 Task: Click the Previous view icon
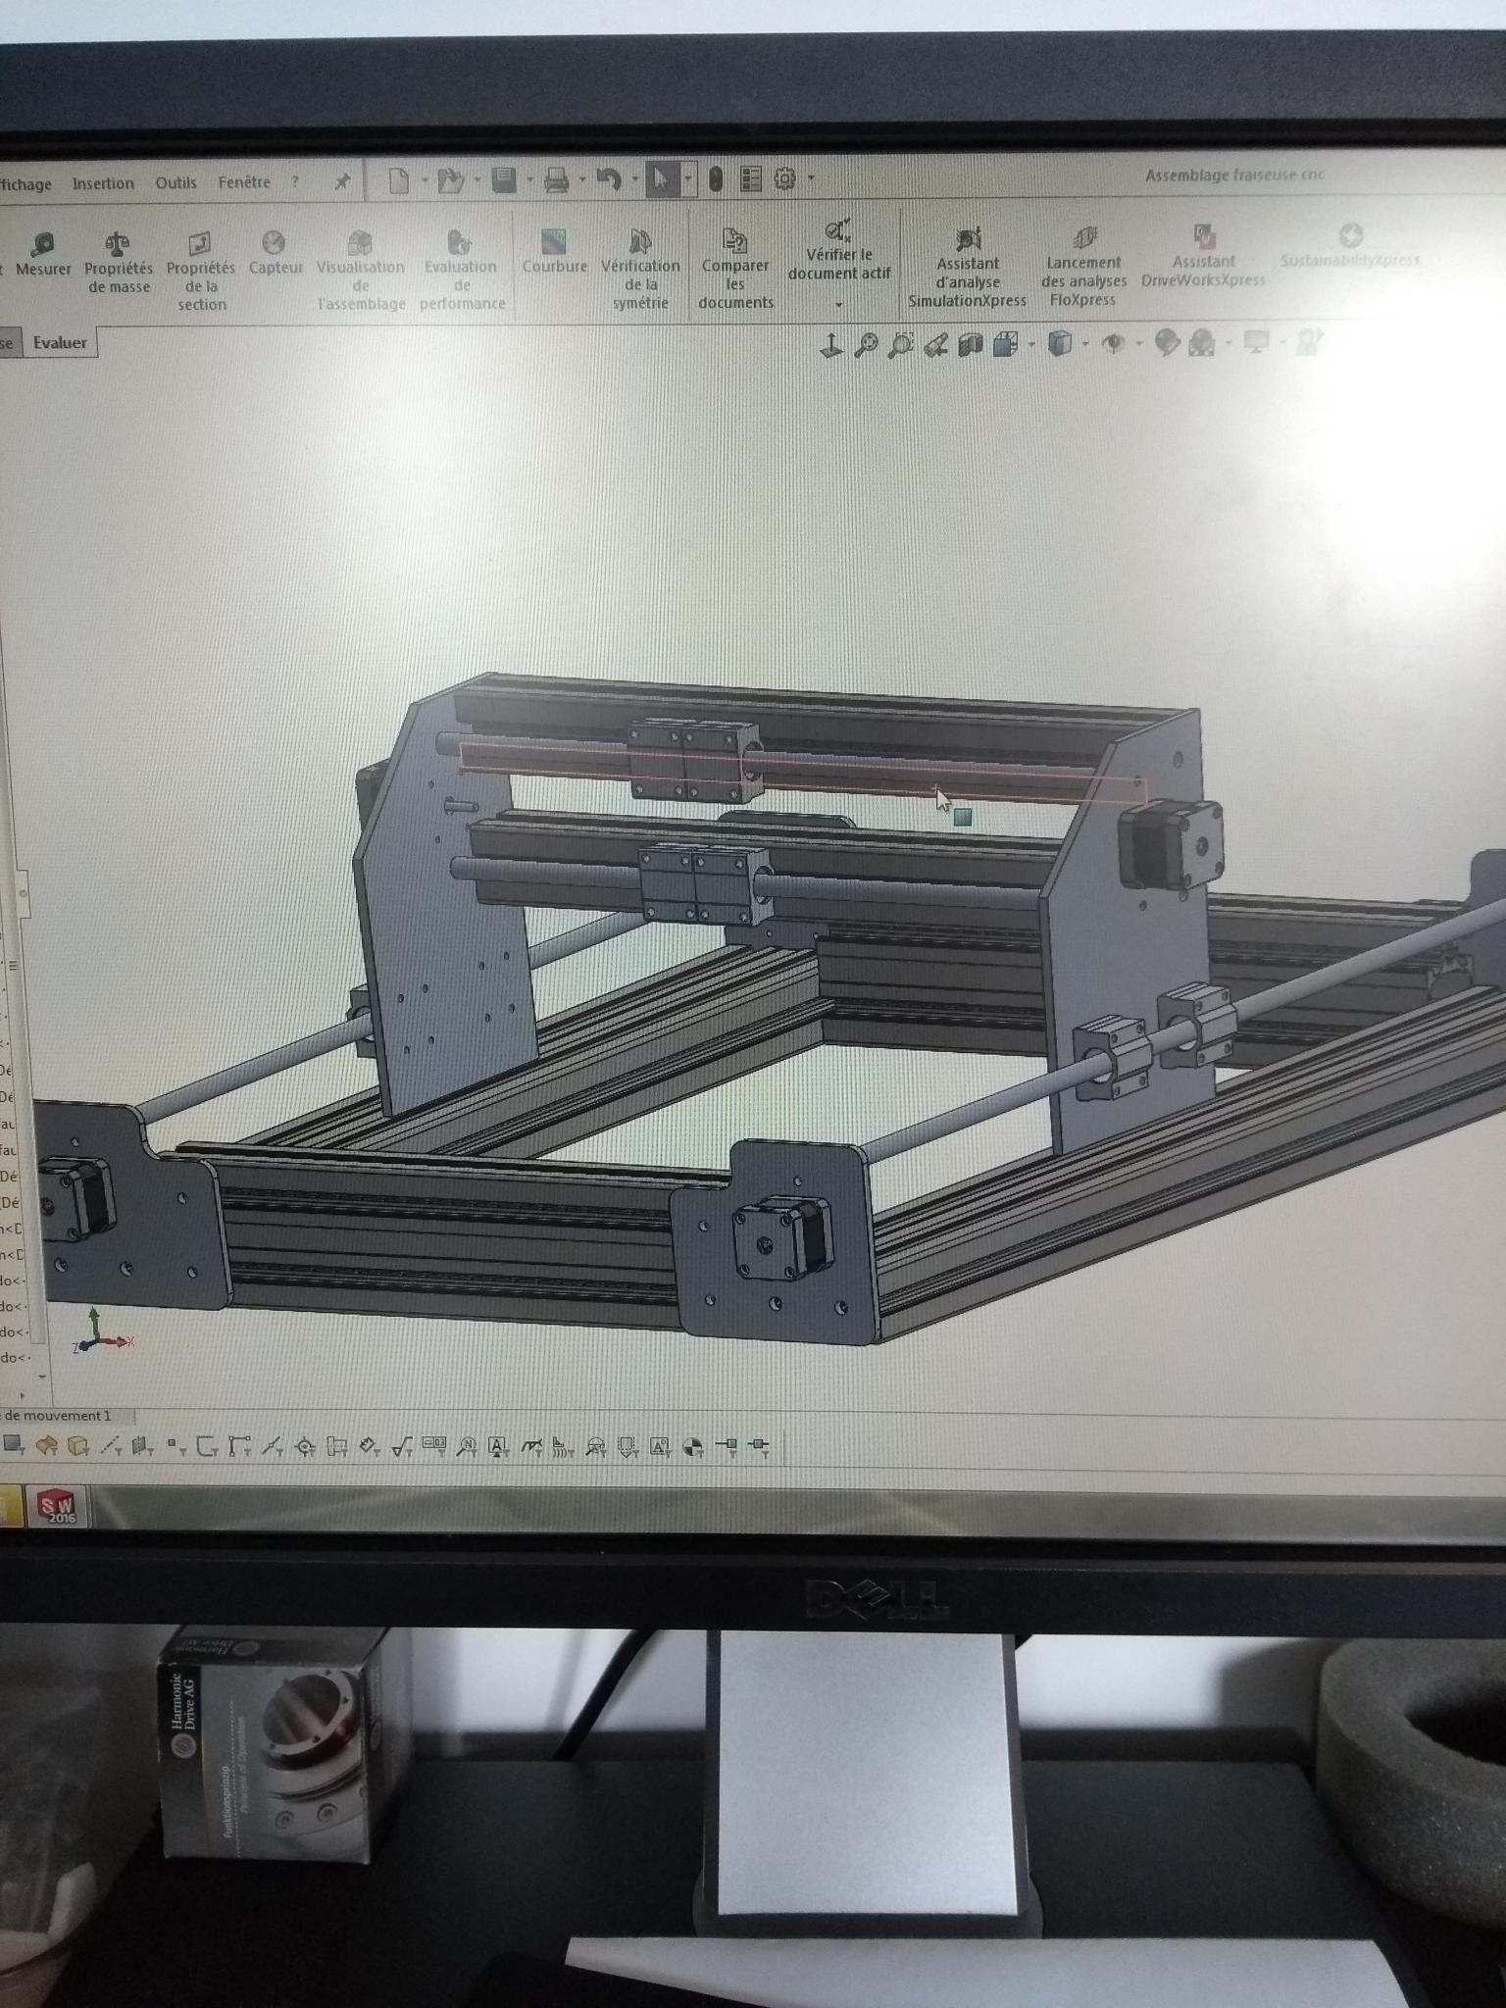click(935, 345)
